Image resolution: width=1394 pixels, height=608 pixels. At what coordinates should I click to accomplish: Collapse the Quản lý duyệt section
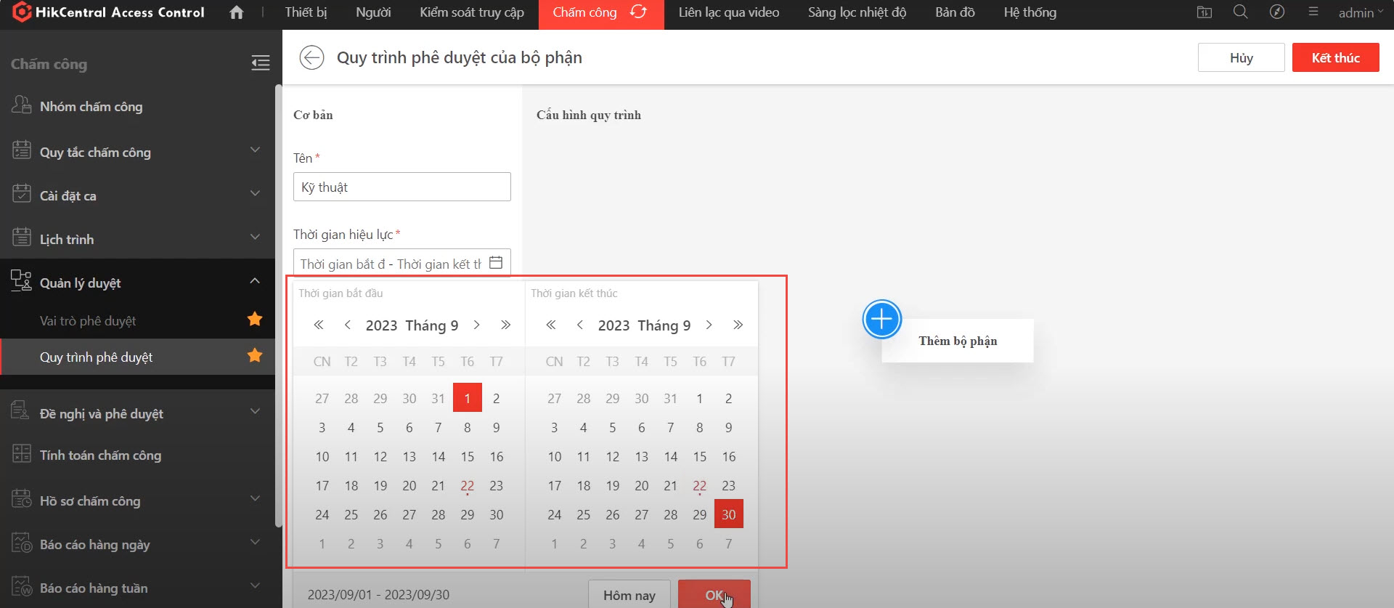tap(255, 282)
